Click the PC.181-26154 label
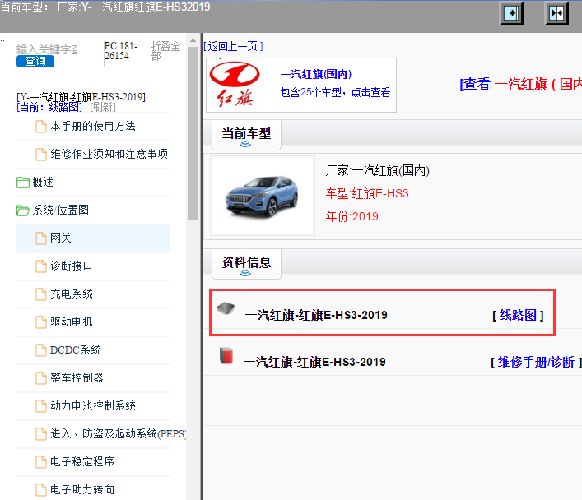 tap(121, 51)
